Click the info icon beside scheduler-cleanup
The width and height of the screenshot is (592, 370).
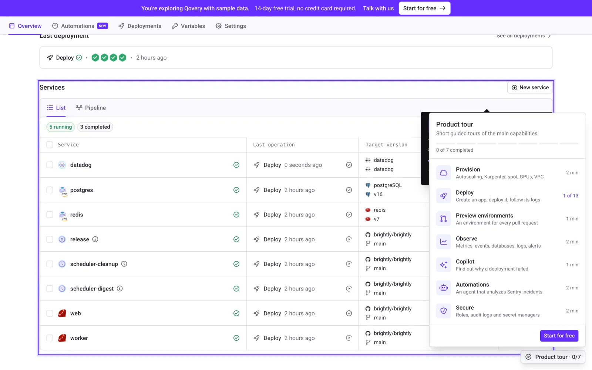124,264
